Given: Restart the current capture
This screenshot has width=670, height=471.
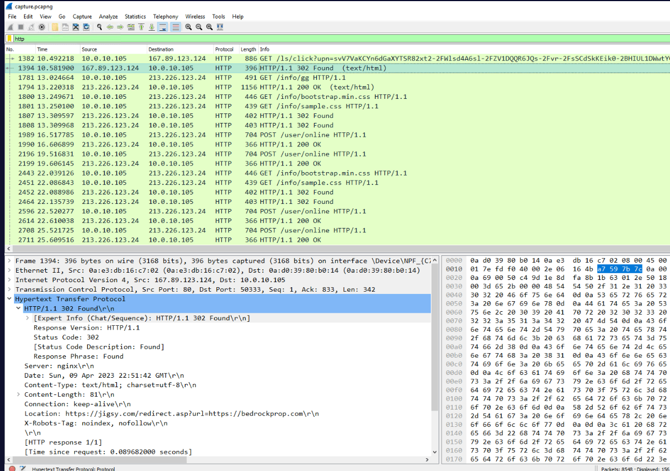Looking at the screenshot, I should coord(31,27).
